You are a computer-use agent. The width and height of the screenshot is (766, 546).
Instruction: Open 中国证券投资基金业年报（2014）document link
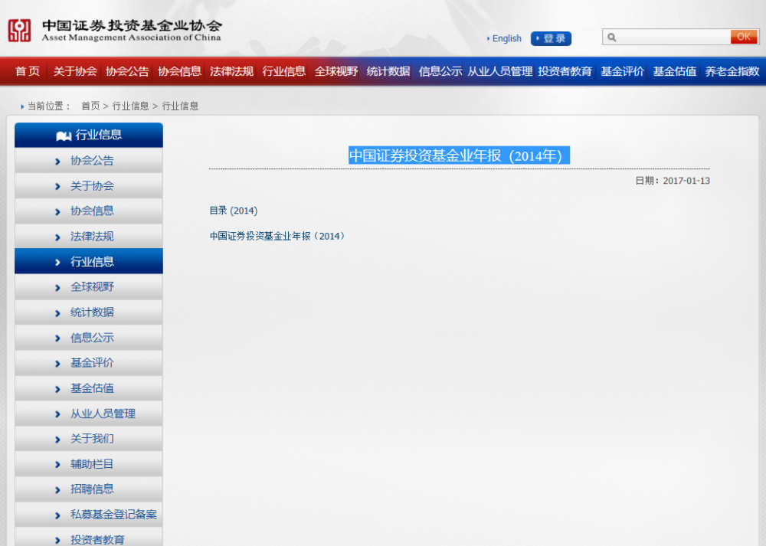click(x=279, y=237)
